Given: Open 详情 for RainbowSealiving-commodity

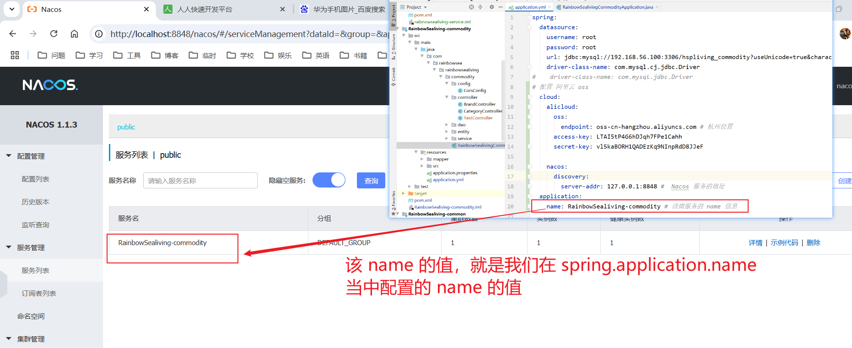Looking at the screenshot, I should (x=755, y=243).
